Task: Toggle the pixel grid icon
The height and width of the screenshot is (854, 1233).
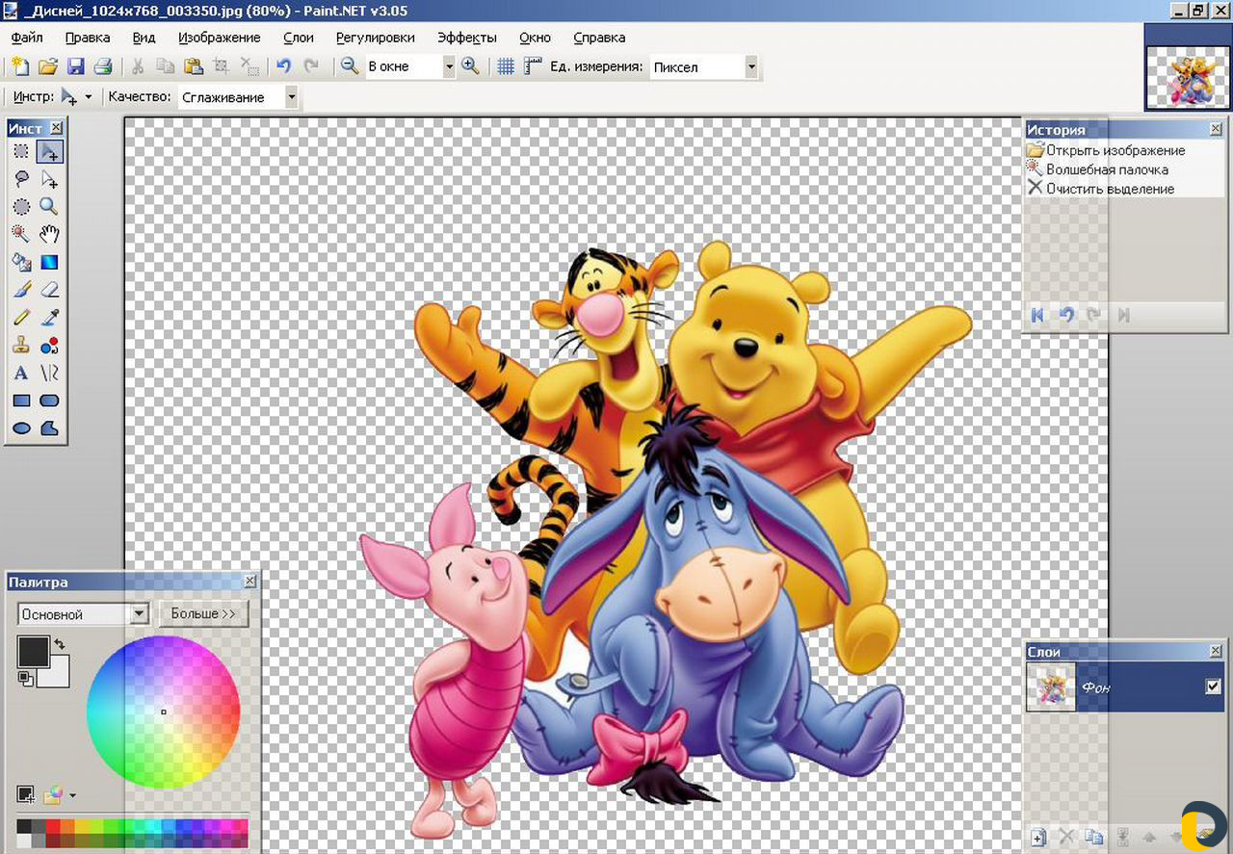Action: (x=506, y=66)
